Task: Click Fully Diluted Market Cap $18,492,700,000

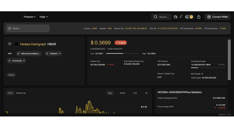Action: (132, 64)
